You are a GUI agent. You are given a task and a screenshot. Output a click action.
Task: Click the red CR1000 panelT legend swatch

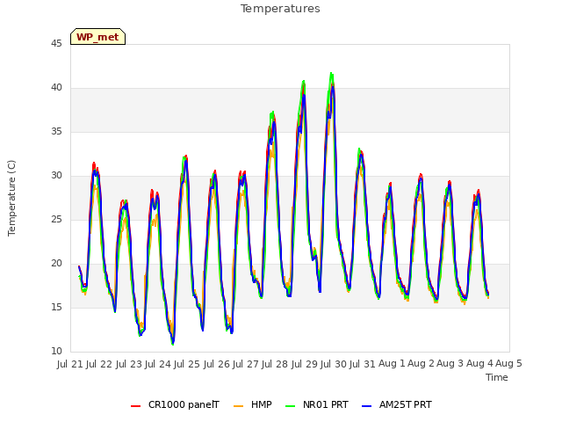(x=135, y=406)
